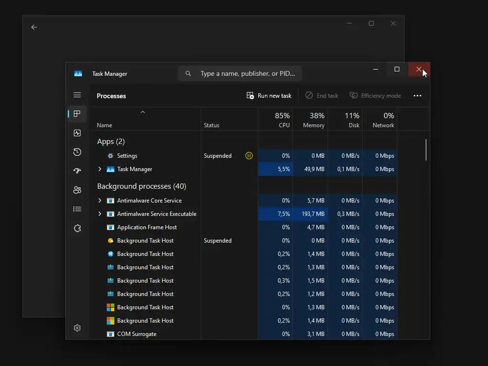Open the Performance page icon in sidebar
The height and width of the screenshot is (366, 488).
pos(77,133)
